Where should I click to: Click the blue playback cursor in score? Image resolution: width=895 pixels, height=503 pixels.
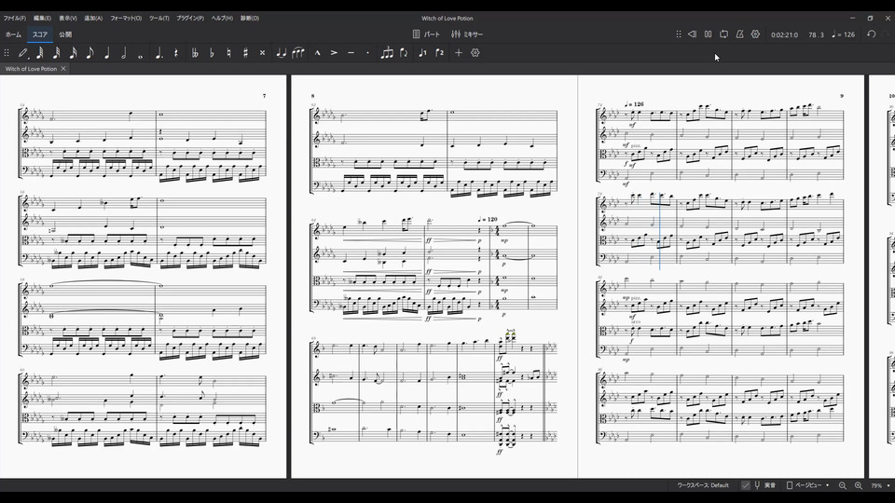[x=660, y=231]
